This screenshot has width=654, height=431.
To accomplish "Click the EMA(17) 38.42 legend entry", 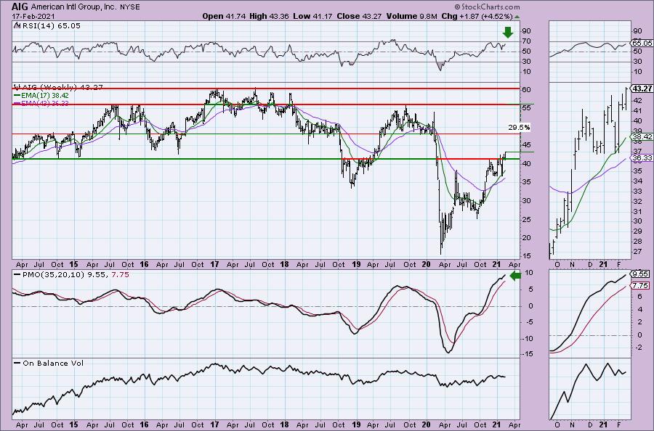I will click(x=45, y=96).
